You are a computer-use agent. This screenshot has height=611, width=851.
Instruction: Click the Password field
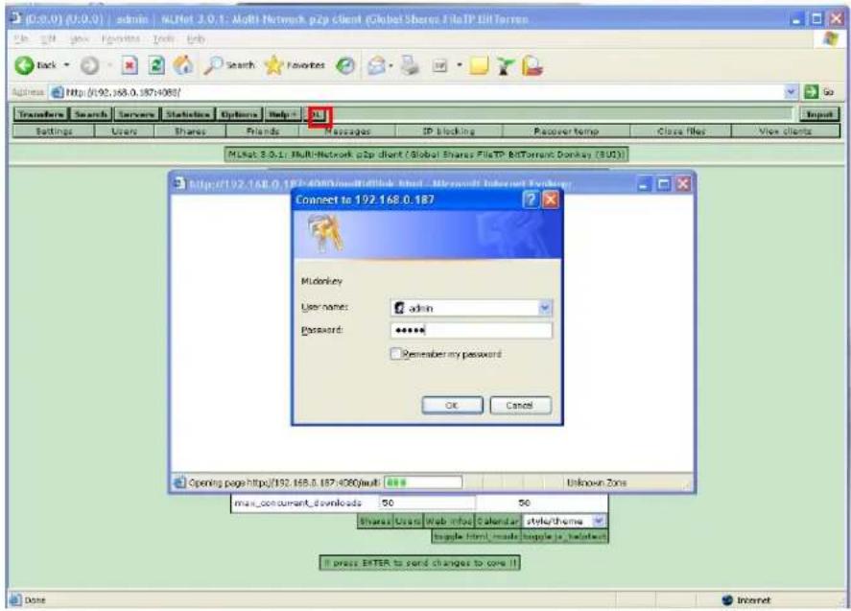471,331
